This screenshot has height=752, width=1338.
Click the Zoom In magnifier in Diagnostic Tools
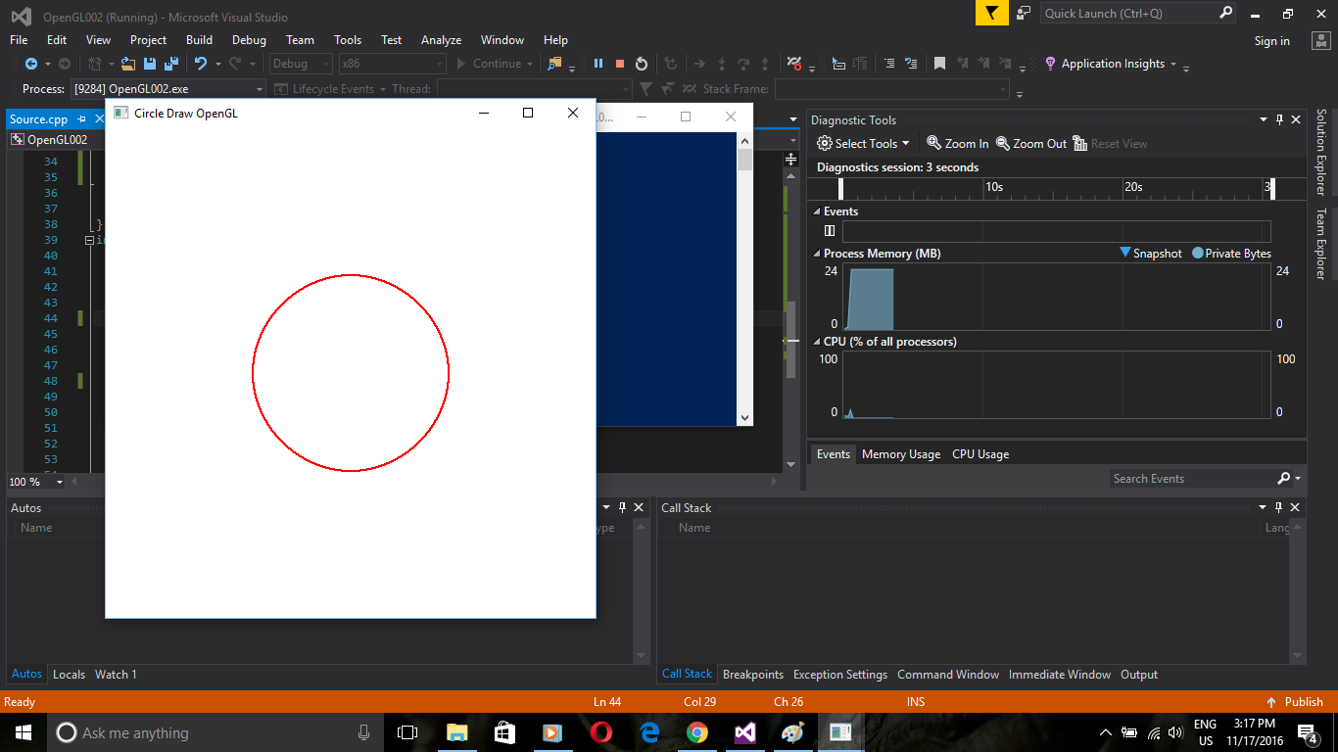[934, 143]
